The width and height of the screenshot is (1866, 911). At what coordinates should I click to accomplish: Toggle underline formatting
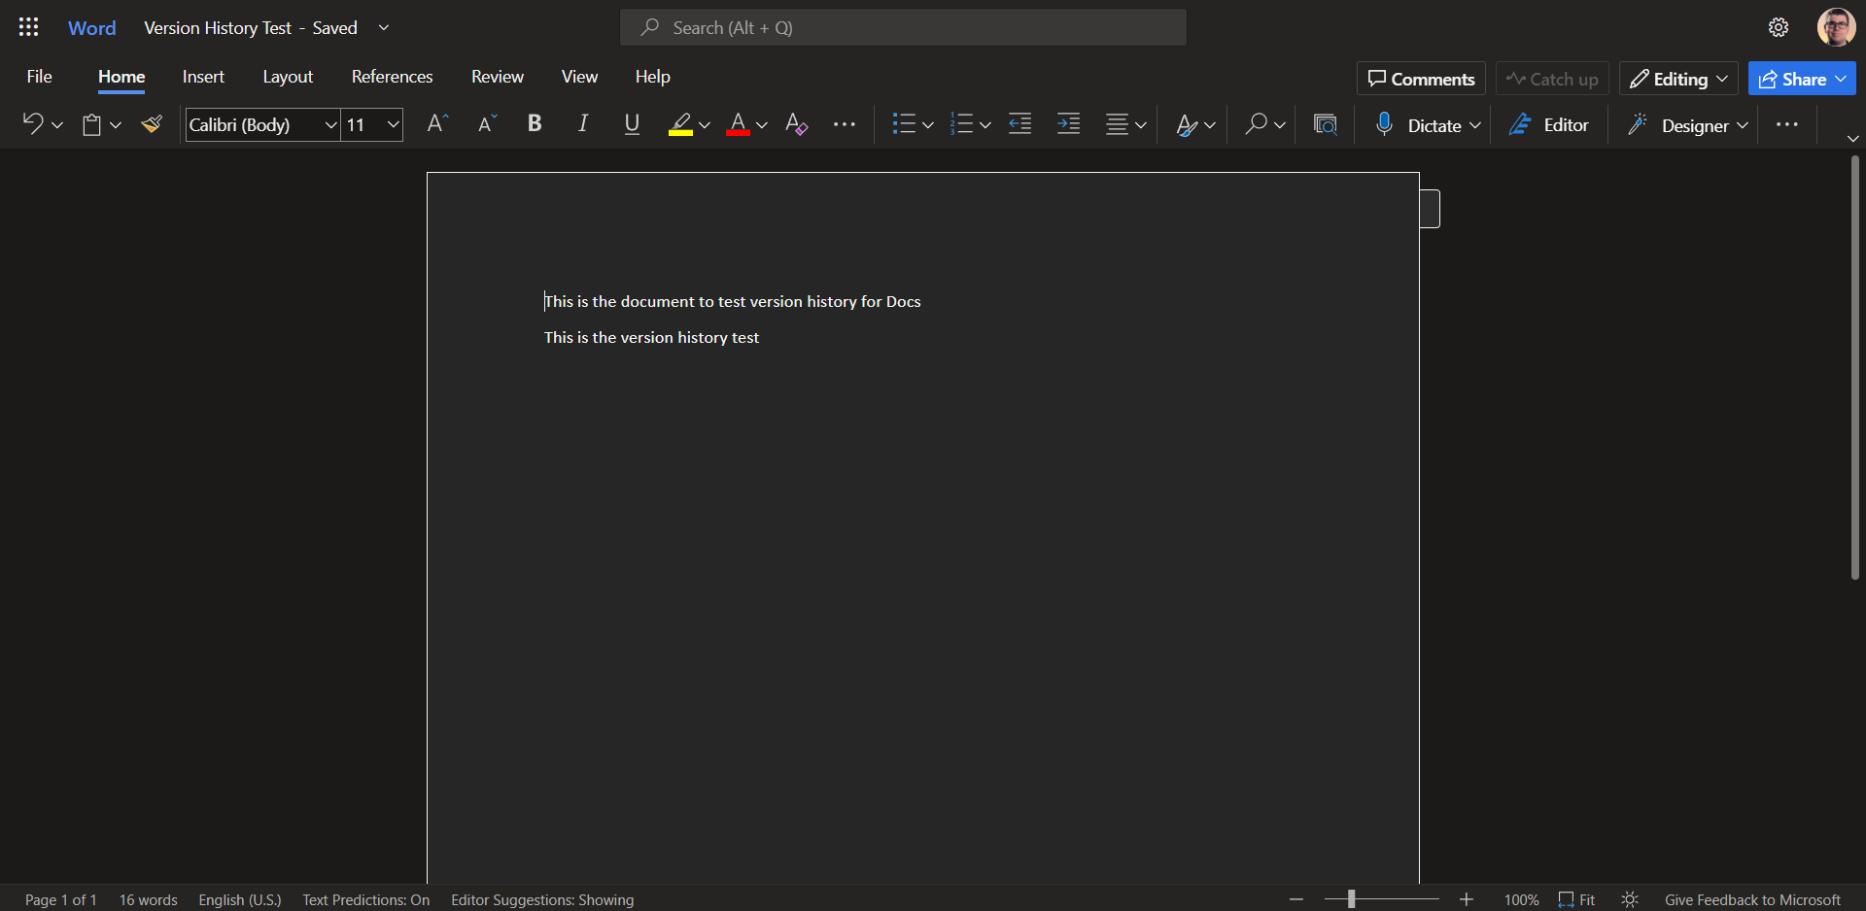point(632,124)
